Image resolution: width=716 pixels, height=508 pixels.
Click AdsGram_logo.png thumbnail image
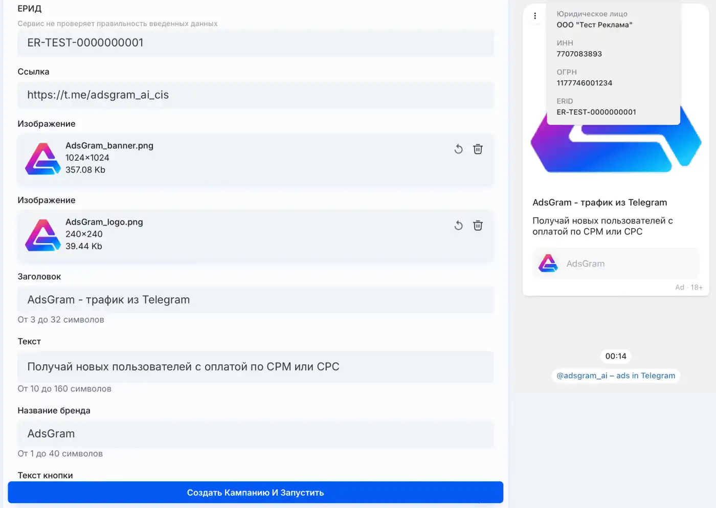click(x=43, y=235)
